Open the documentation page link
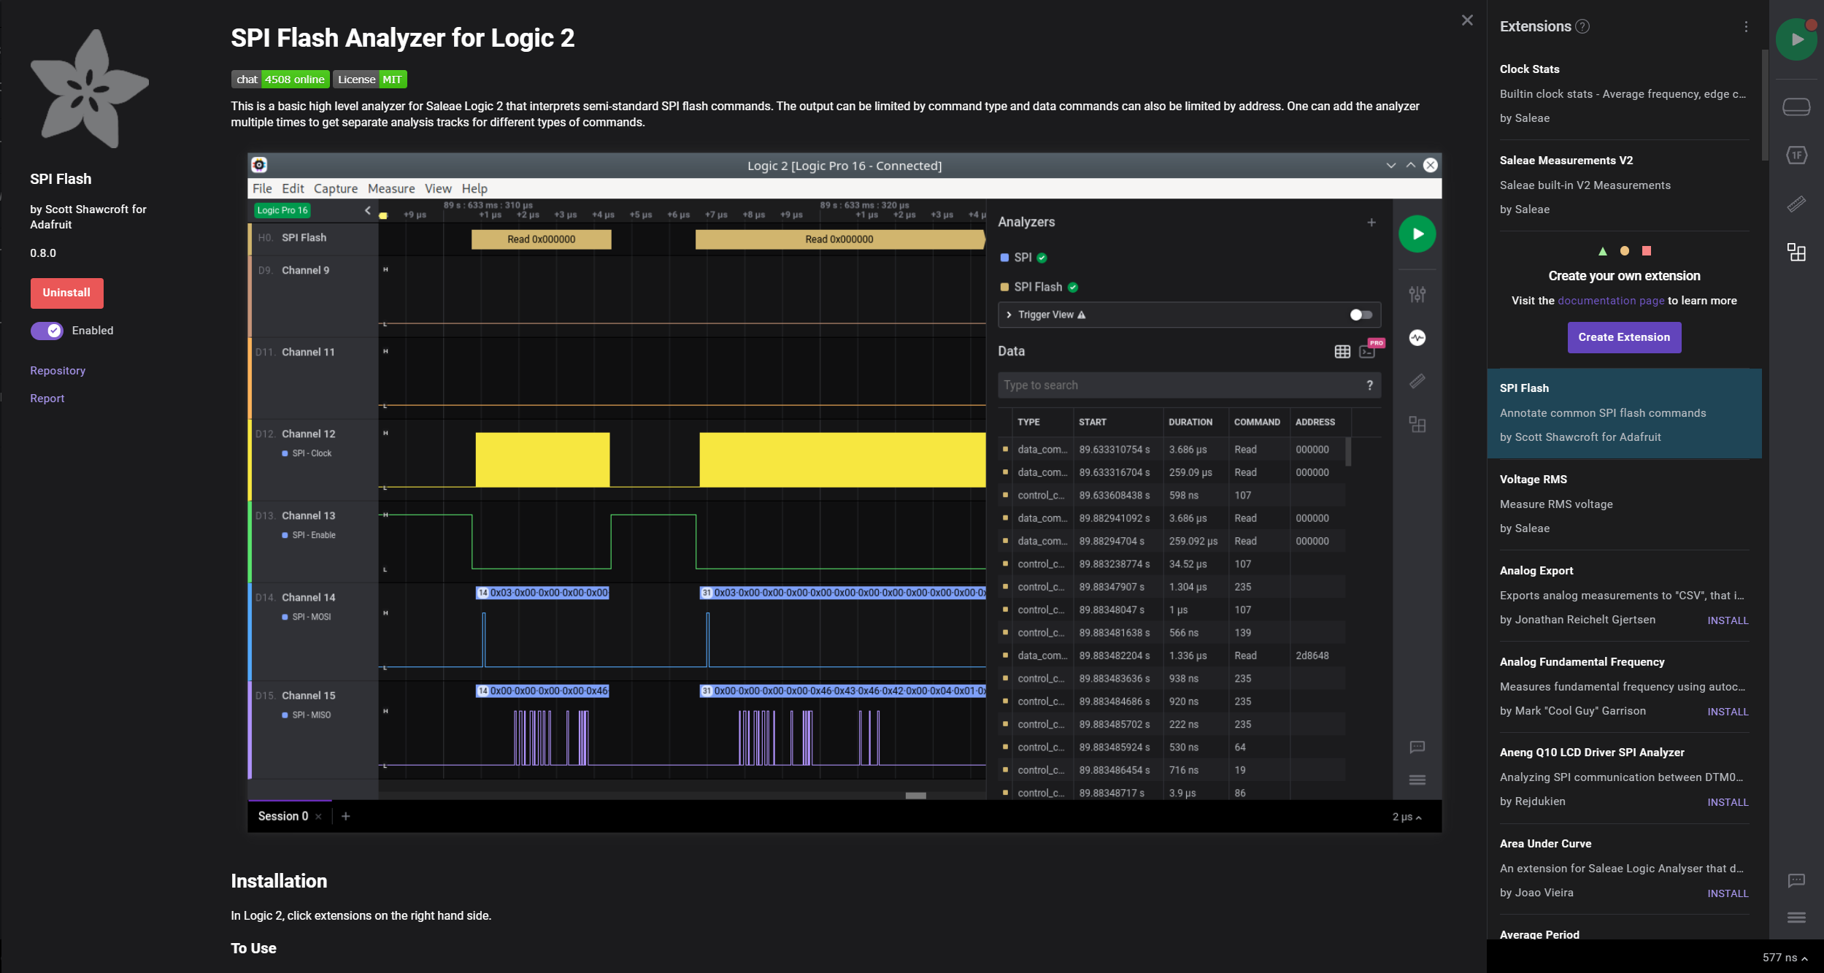Screen dimensions: 1824x973 click(x=1611, y=301)
